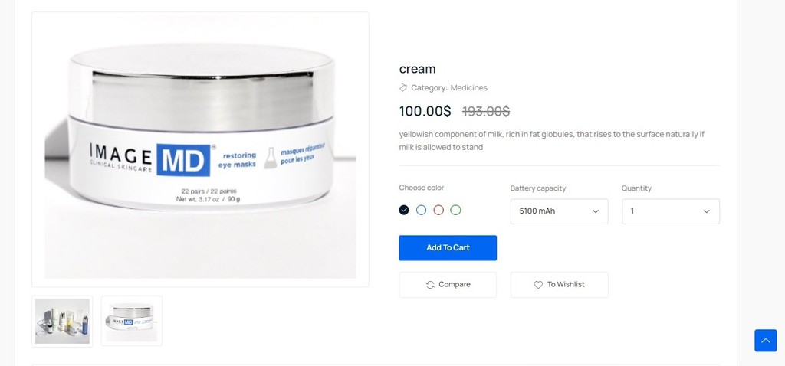Image resolution: width=785 pixels, height=366 pixels.
Task: Click the chevron in the Battery capacity box
Action: pyautogui.click(x=596, y=211)
